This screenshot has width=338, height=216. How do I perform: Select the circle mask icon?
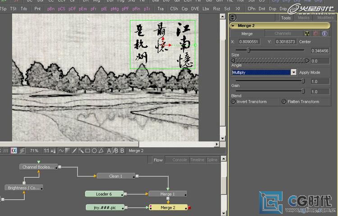point(94,151)
